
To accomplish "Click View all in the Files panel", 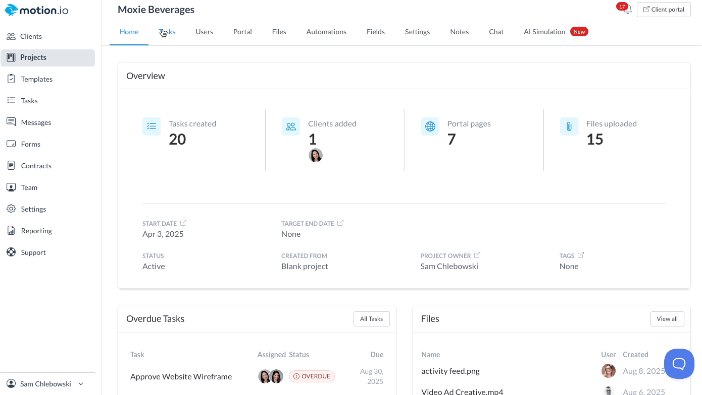I will [x=667, y=319].
